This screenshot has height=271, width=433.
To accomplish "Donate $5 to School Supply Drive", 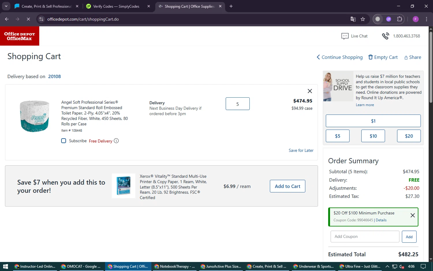I will pos(337,136).
